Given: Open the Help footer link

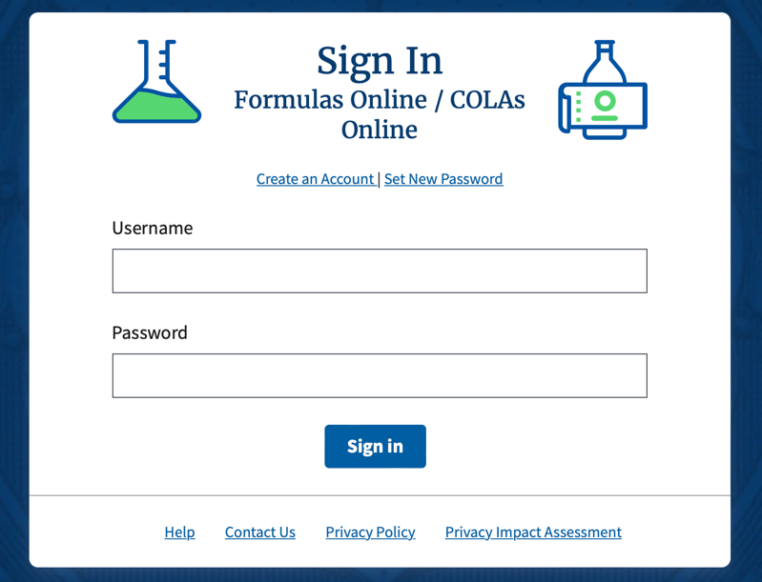Looking at the screenshot, I should pos(179,532).
